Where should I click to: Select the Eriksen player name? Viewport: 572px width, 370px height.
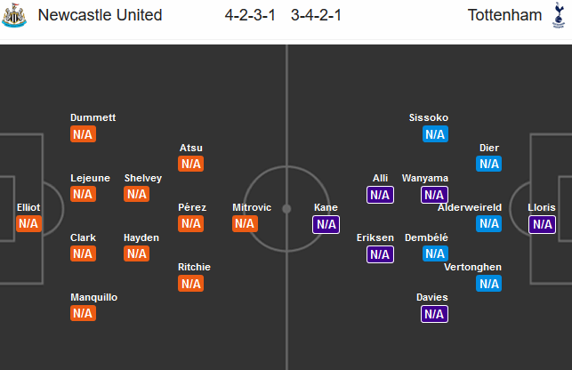tap(375, 237)
